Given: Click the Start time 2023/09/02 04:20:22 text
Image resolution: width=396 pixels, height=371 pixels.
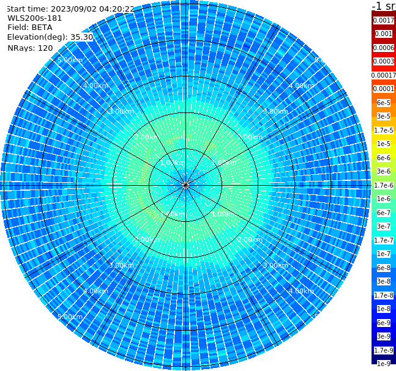Looking at the screenshot, I should tap(70, 9).
